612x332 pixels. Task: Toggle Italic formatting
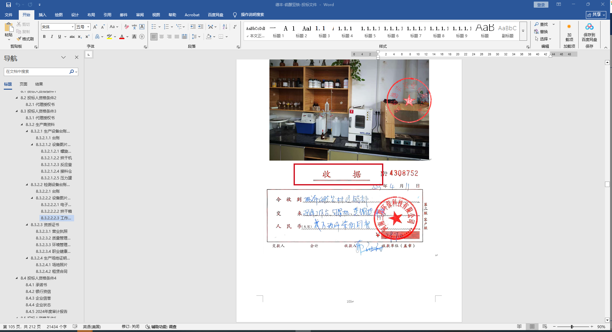52,37
